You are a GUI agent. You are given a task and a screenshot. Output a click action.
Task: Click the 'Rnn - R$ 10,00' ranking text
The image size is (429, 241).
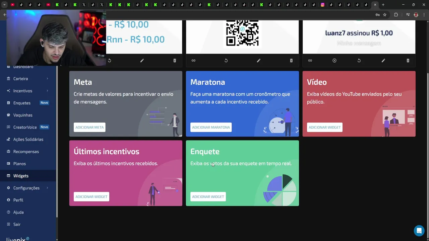point(135,39)
